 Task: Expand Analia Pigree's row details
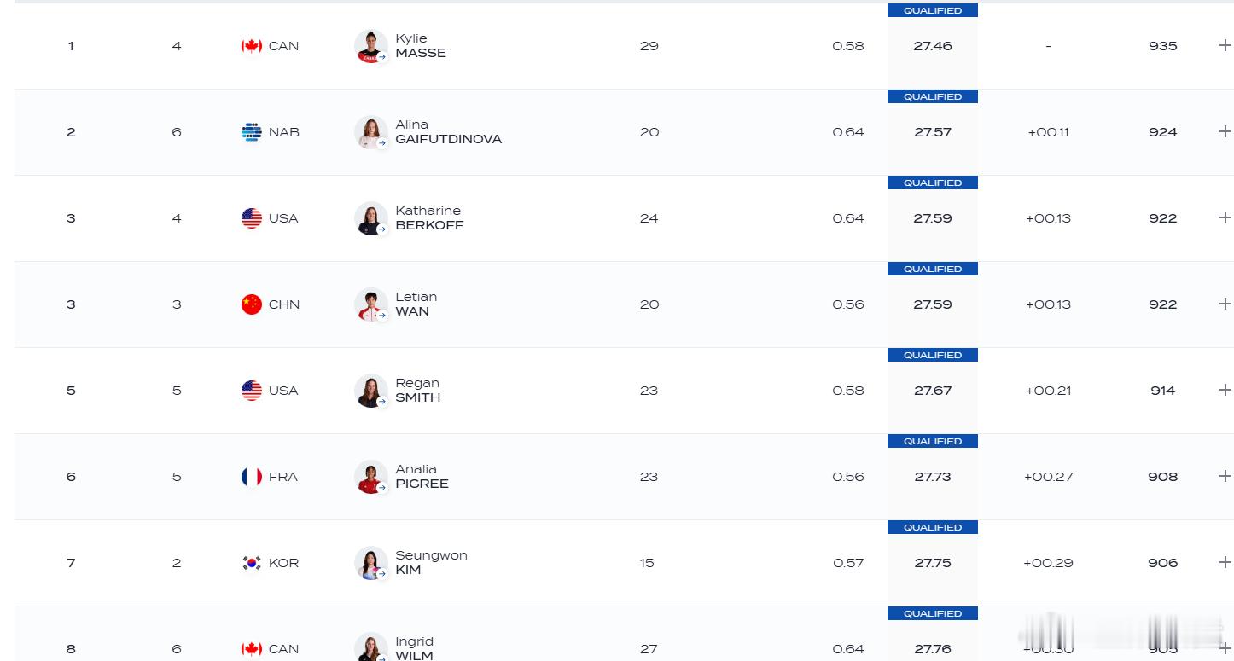click(x=1225, y=476)
